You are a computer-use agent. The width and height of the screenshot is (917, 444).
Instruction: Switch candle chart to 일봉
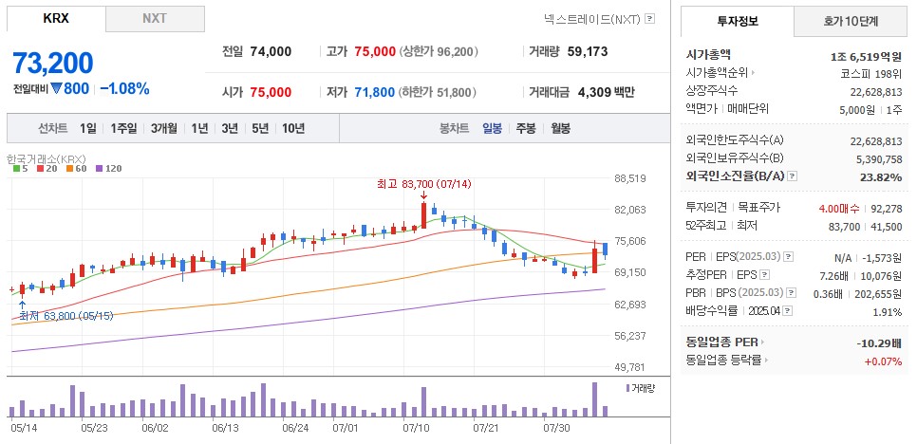(492, 128)
